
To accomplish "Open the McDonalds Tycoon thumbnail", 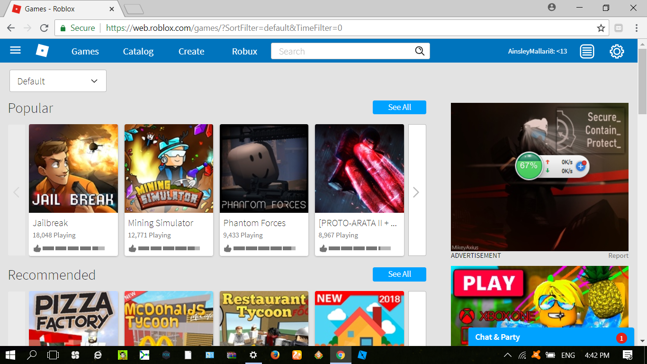I will point(169,318).
